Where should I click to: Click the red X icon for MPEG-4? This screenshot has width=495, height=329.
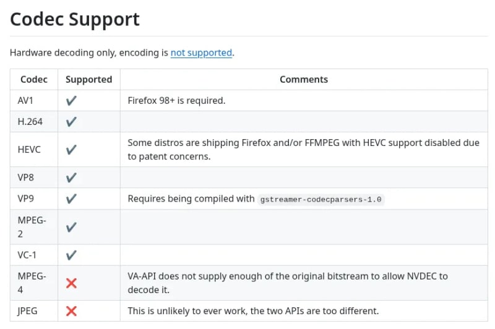71,283
